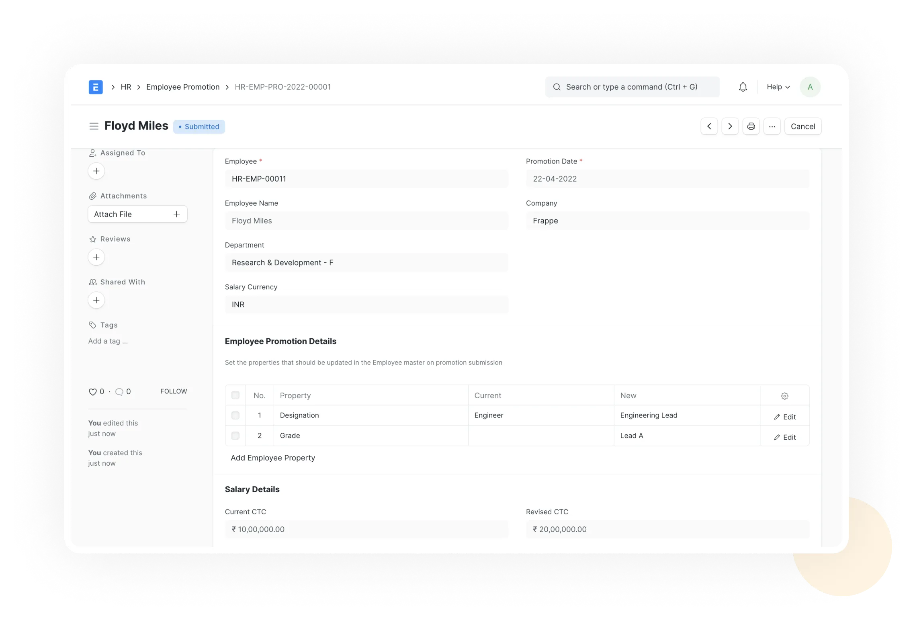
Task: Click the New column header
Action: click(x=687, y=395)
